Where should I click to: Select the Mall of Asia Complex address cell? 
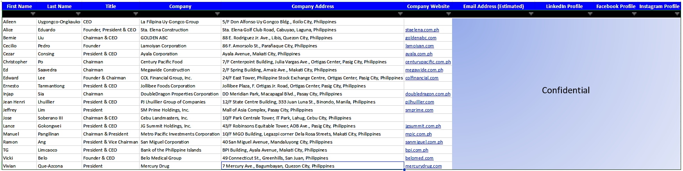coord(313,110)
